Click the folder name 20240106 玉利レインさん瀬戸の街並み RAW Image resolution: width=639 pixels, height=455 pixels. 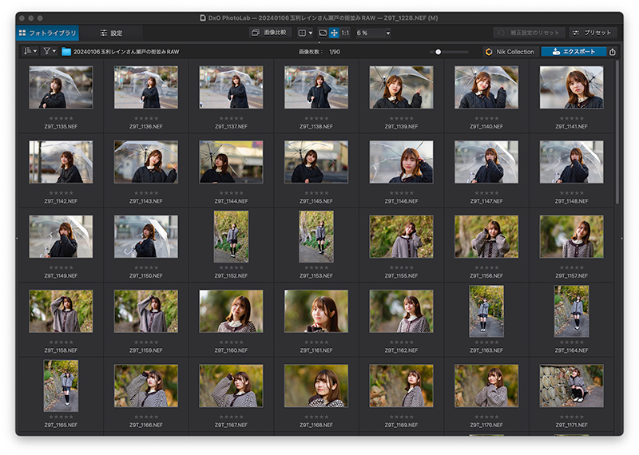point(126,52)
